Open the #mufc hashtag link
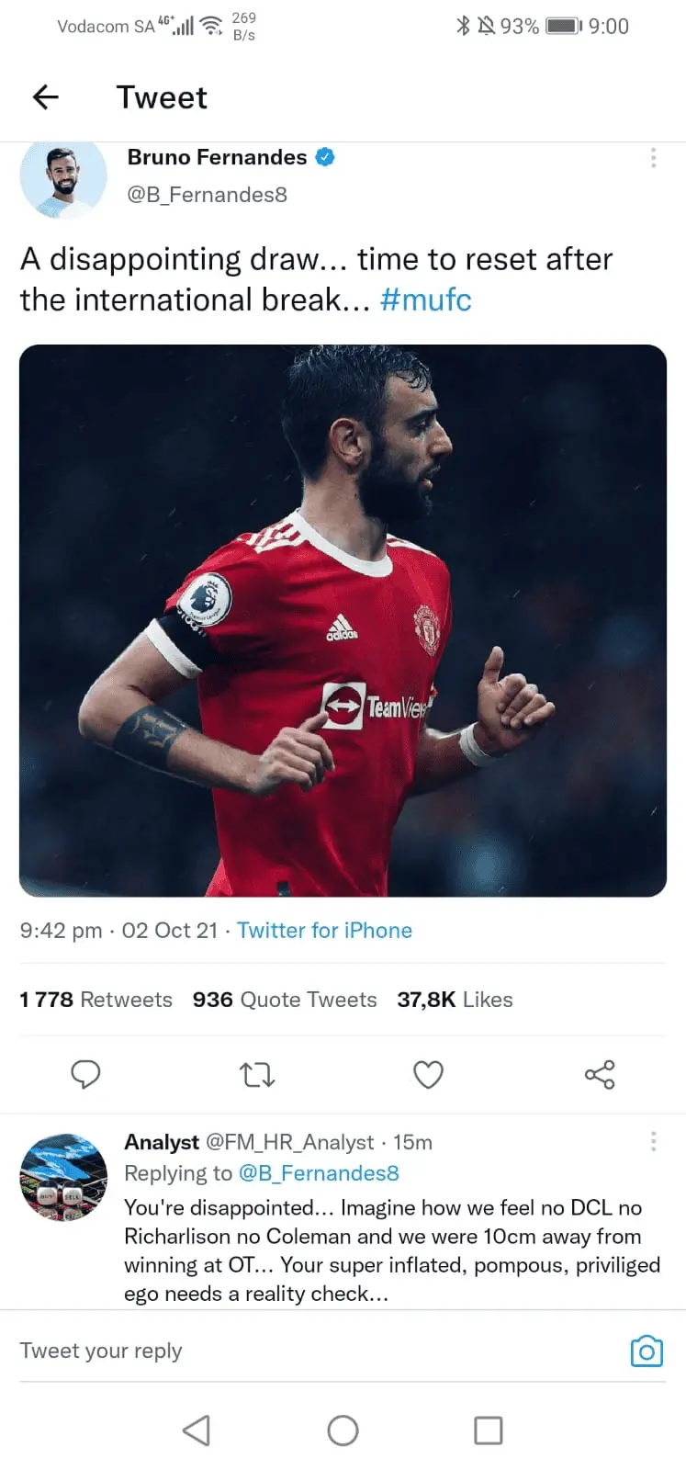 [x=425, y=300]
